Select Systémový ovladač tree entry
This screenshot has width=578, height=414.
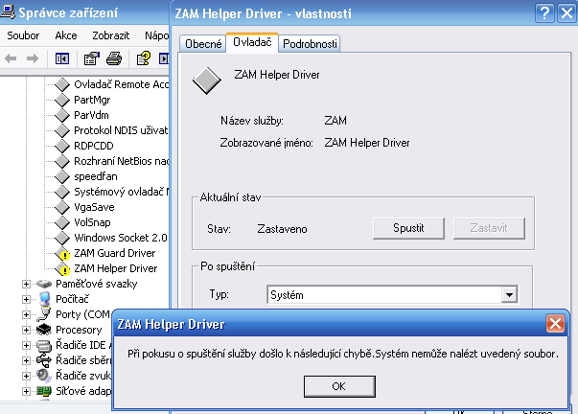121,192
